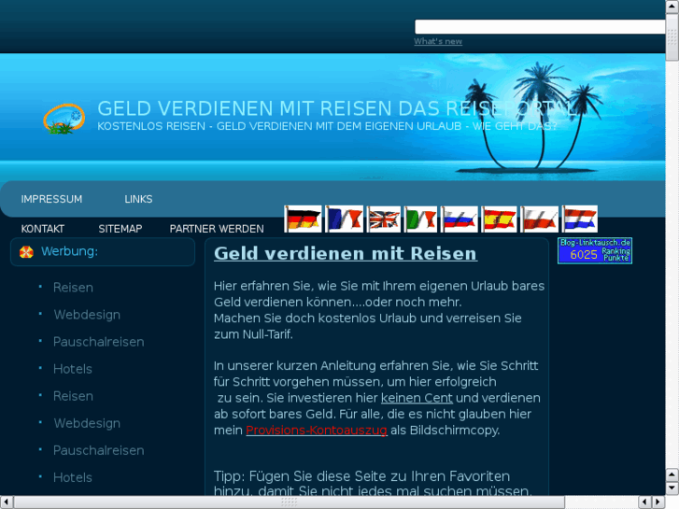Click the Polish flag icon
679x509 pixels.
click(x=539, y=219)
